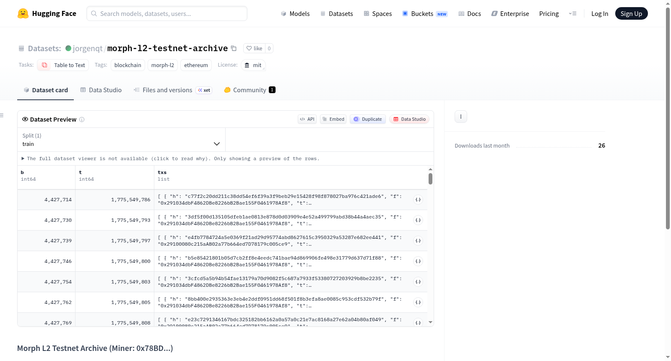Screen dimensions: 671x361
Task: Click the Datasets: breadcrumb link
Action: coord(44,48)
